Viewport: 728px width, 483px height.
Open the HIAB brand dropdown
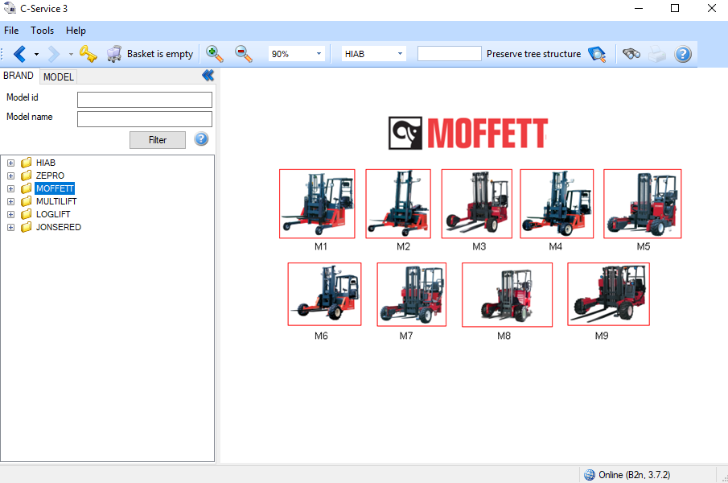tap(399, 54)
